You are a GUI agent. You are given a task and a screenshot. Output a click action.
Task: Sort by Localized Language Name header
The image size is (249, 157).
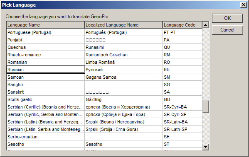pyautogui.click(x=123, y=25)
